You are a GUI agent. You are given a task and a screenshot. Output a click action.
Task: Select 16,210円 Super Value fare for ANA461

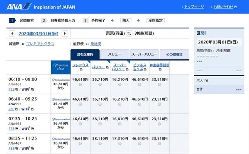(x=120, y=84)
